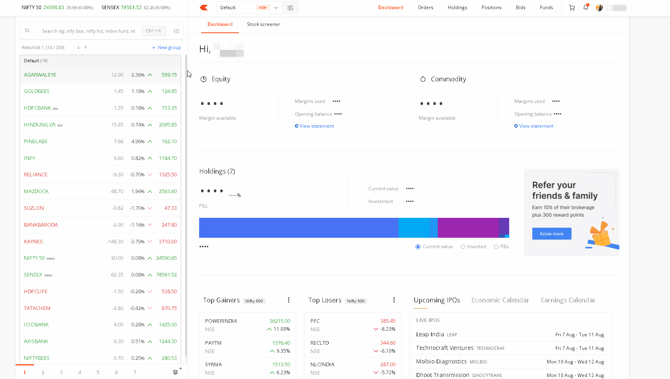The image size is (670, 379).
Task: Select RELIANCE in the watchlist
Action: pos(101,175)
